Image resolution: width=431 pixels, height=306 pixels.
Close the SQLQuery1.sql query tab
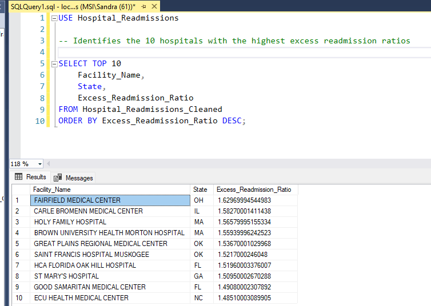click(x=154, y=6)
